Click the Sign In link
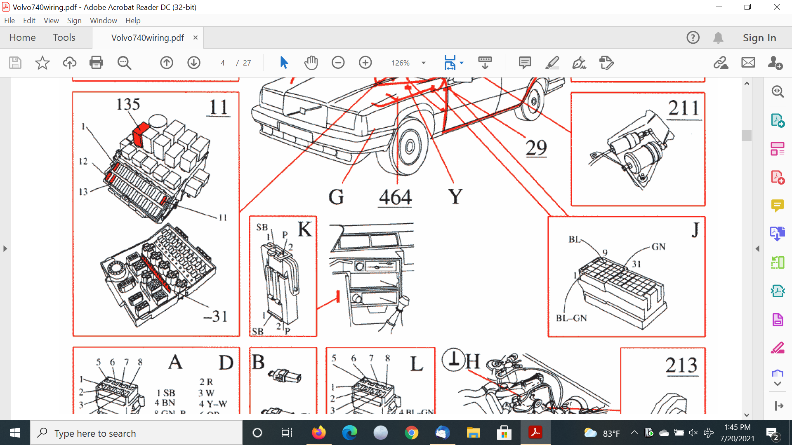Viewport: 792px width, 445px height. click(x=759, y=37)
